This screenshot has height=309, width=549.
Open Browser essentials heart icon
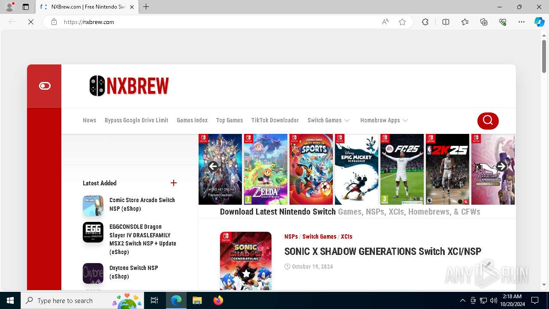pyautogui.click(x=503, y=22)
